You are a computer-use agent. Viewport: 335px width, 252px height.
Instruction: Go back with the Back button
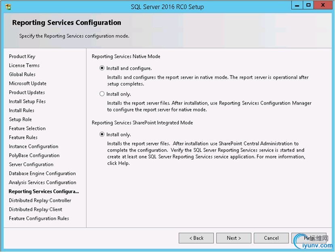pyautogui.click(x=196, y=238)
